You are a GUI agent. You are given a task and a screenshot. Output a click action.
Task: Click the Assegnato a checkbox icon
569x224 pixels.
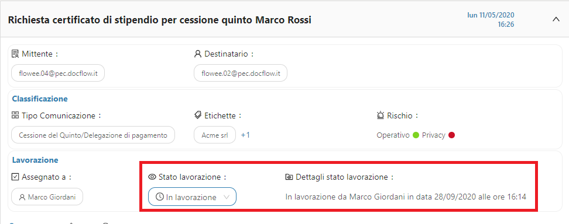tap(15, 177)
